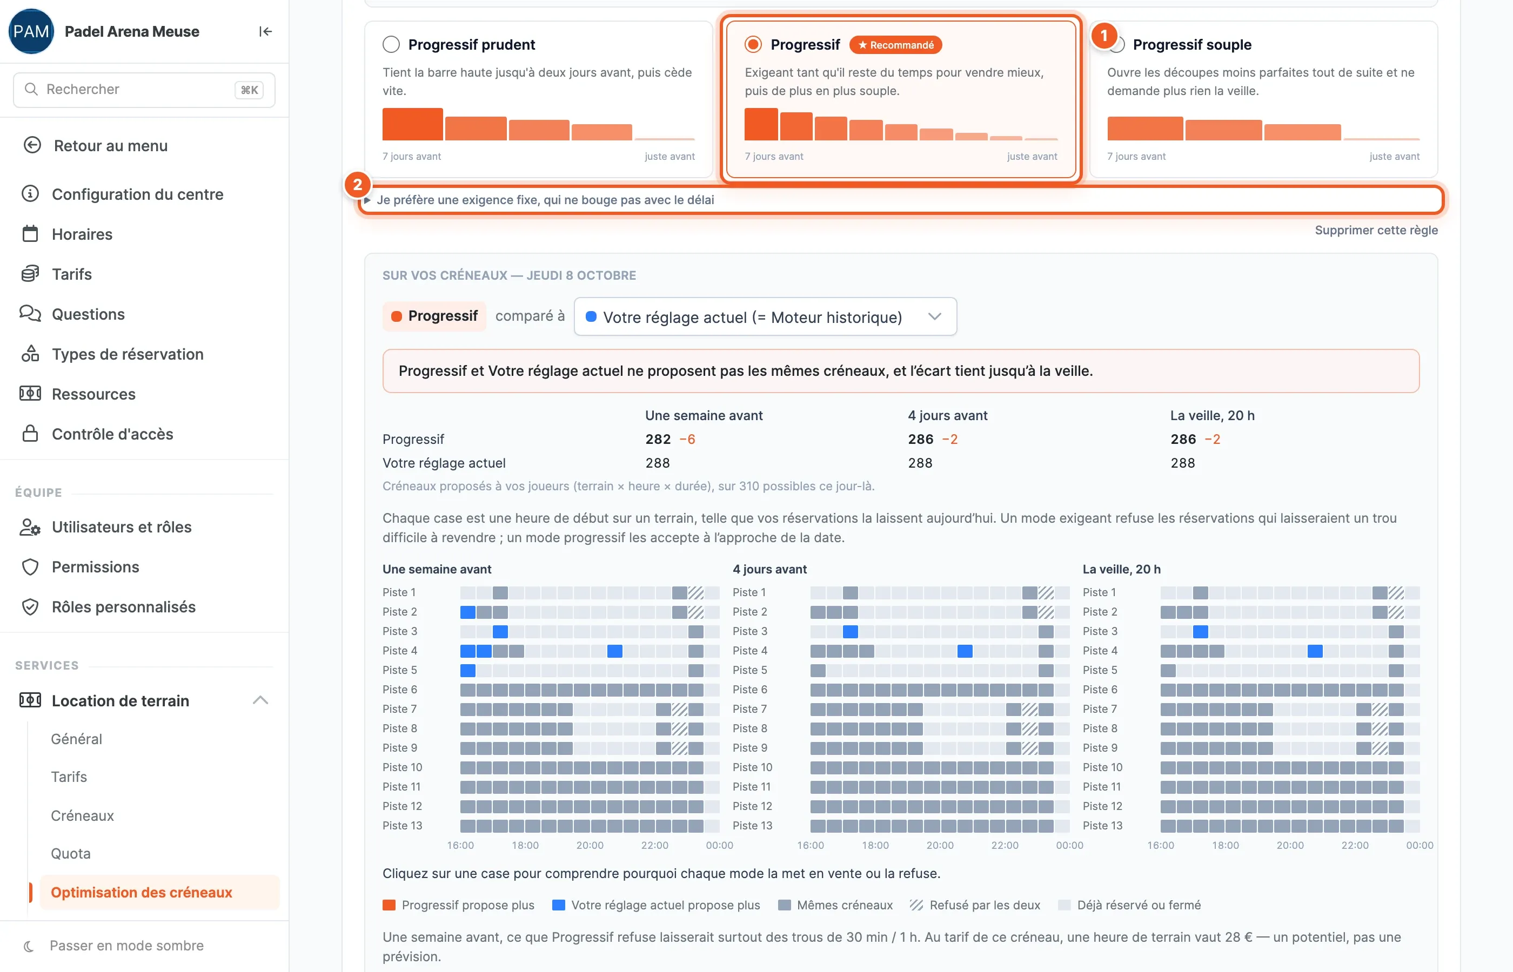Click the back arrow icon beside Retour au menu
1513x972 pixels.
tap(32, 145)
